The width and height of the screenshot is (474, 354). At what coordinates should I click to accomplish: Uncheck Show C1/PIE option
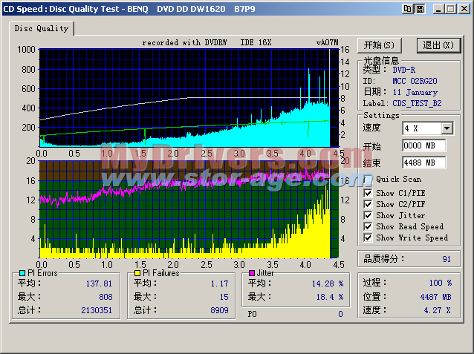click(x=369, y=194)
